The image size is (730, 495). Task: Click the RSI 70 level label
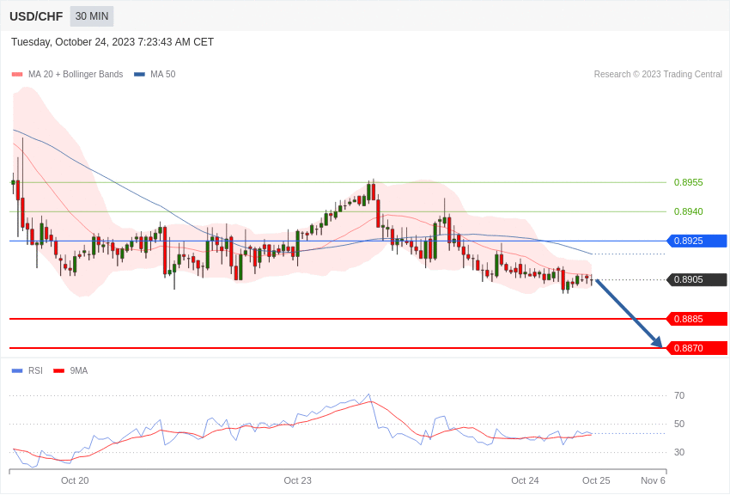point(679,396)
